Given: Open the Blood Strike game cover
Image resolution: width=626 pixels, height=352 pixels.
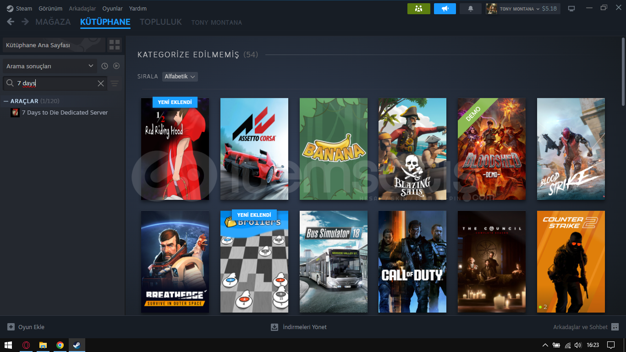Looking at the screenshot, I should (571, 149).
